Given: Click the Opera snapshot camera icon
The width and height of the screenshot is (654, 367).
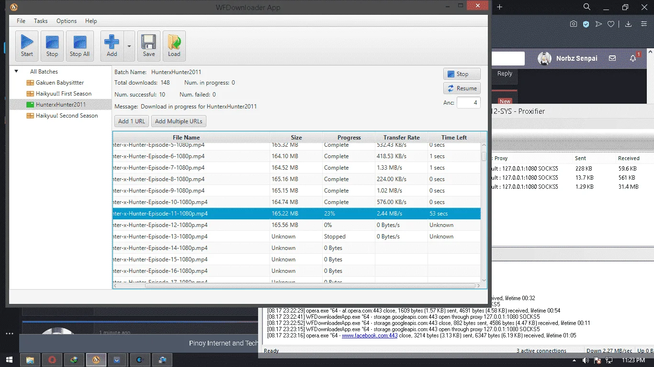Looking at the screenshot, I should [x=574, y=24].
